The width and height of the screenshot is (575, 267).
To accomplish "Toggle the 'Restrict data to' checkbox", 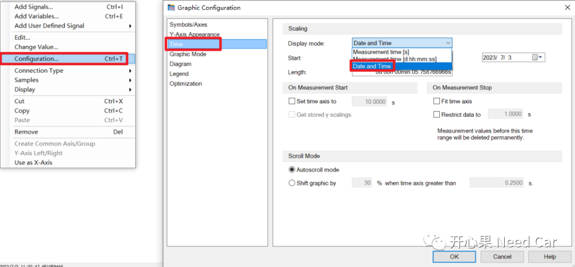I will pyautogui.click(x=437, y=114).
